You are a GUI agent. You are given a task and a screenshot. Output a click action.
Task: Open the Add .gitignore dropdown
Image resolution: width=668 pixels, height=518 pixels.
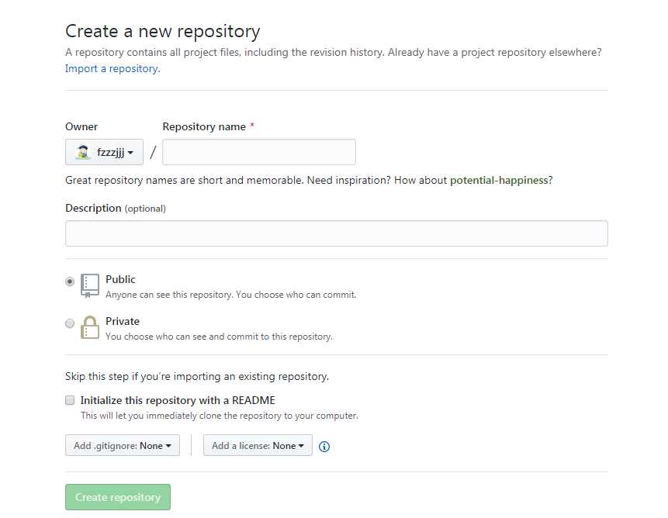123,445
